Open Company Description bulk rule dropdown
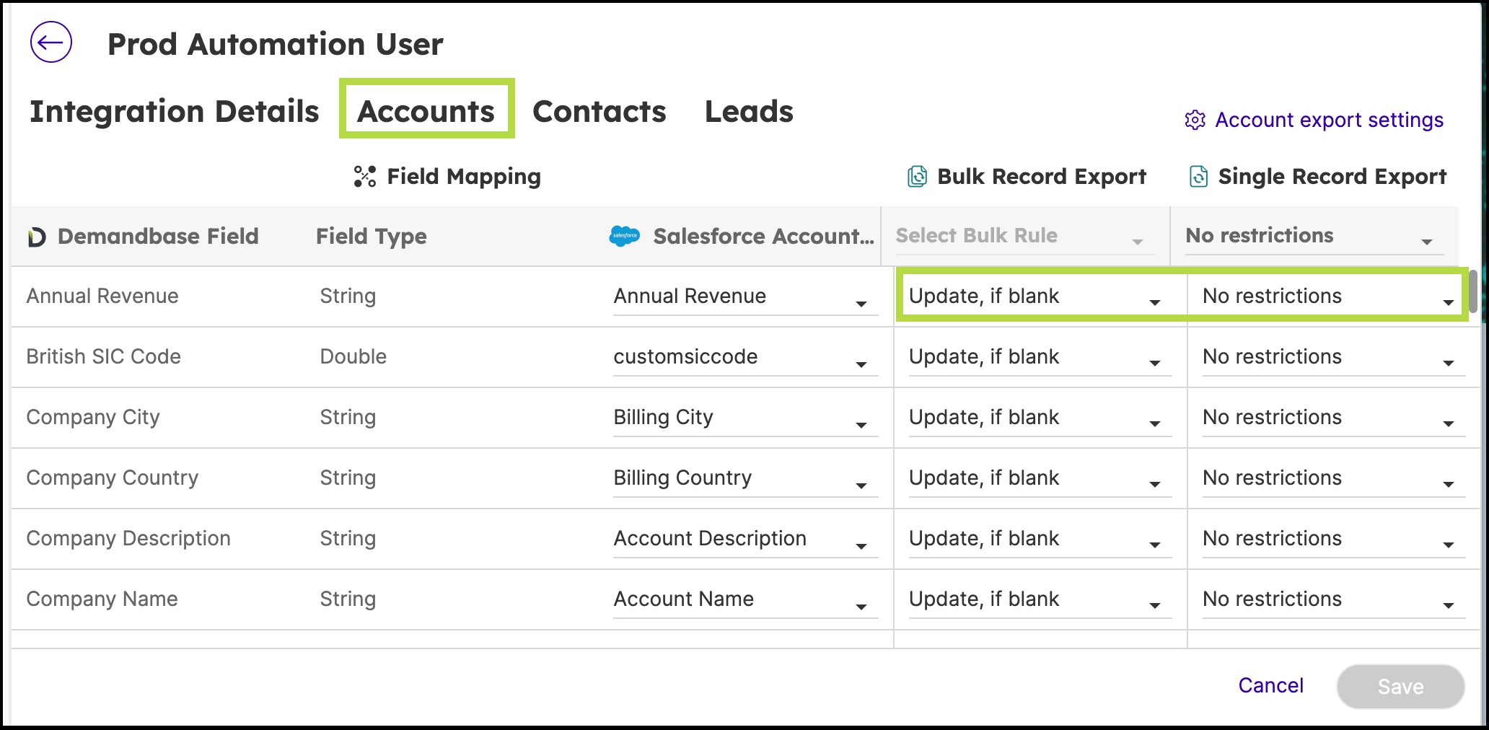The height and width of the screenshot is (730, 1489). tap(1040, 539)
